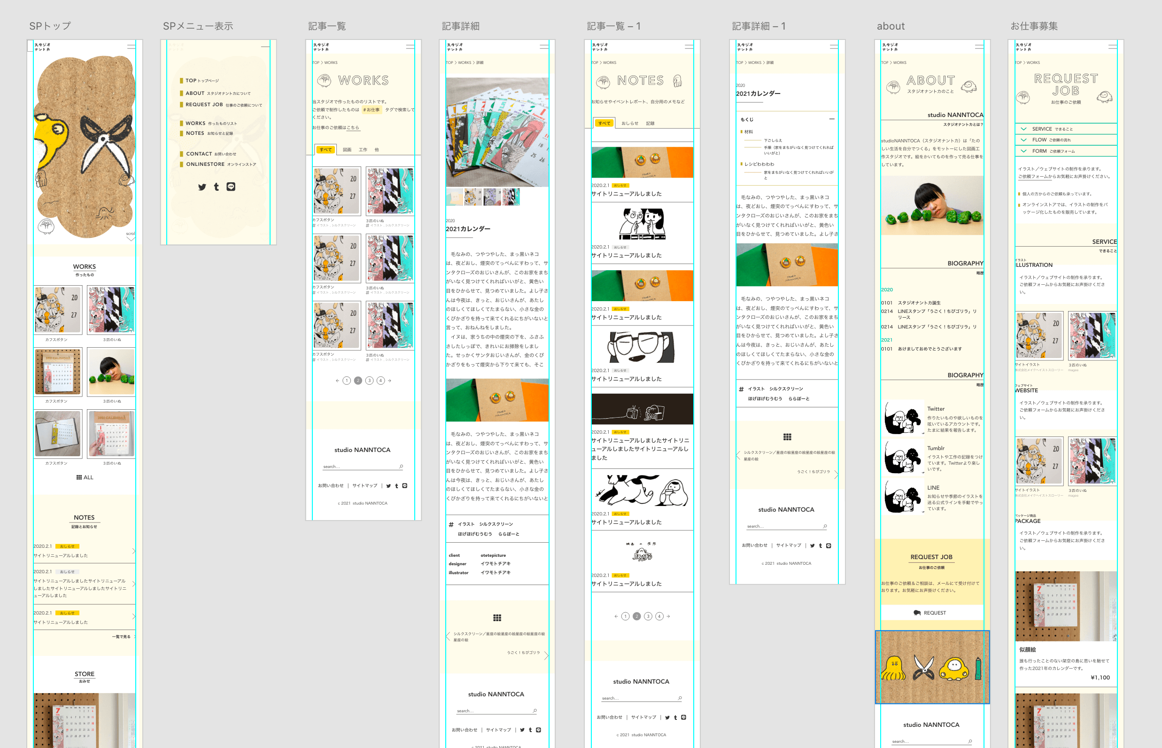Click 一覧で見る link in SPトップ
Screen dimensions: 1162x748
pos(123,637)
